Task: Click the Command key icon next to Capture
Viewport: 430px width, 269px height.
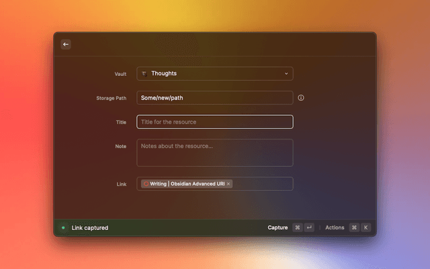Action: (x=297, y=228)
